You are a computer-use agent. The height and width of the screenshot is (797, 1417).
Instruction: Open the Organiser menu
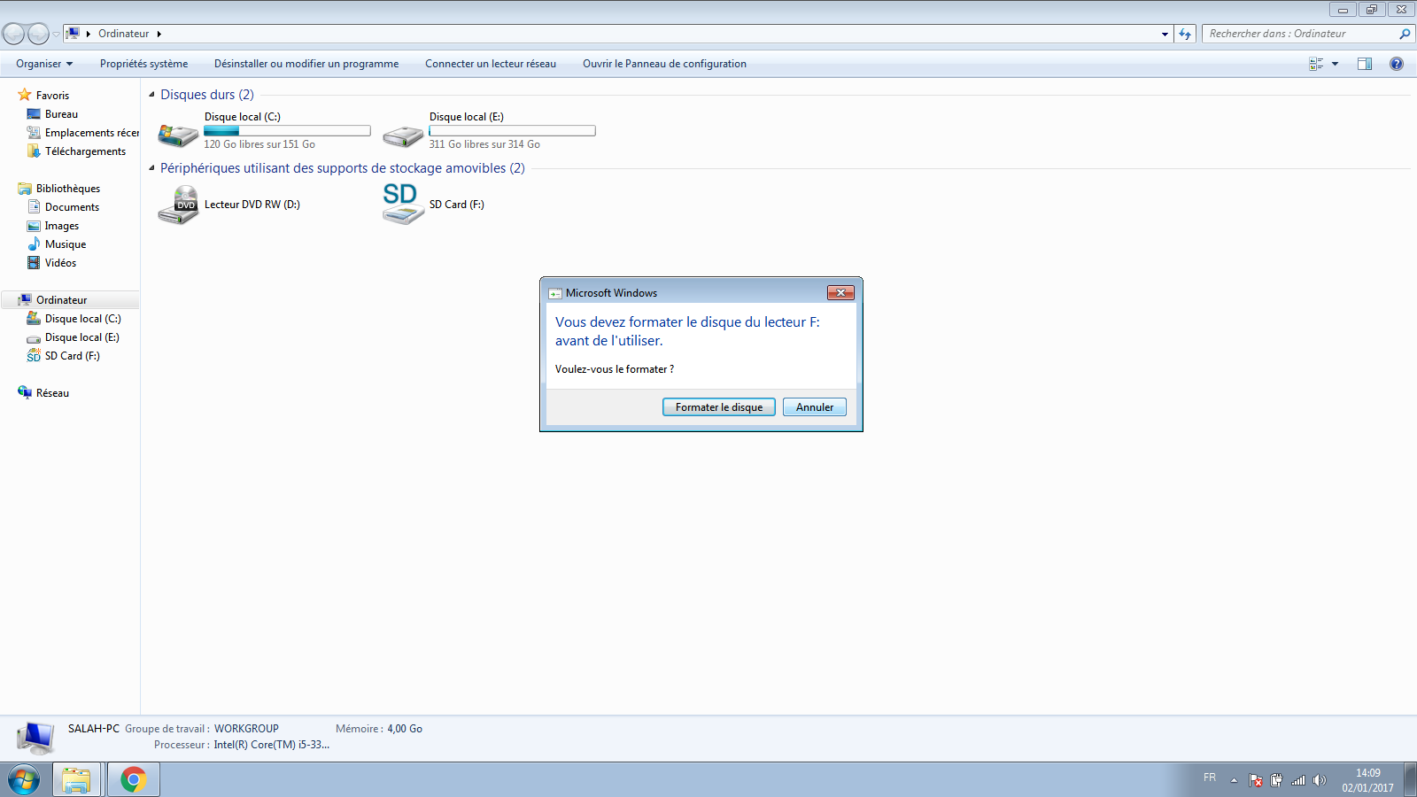[x=44, y=64]
